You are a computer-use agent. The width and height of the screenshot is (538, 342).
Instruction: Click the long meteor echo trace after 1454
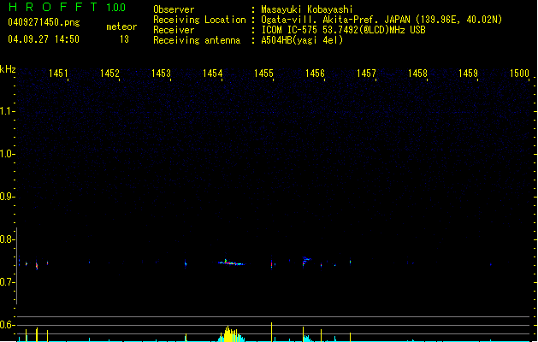click(231, 262)
